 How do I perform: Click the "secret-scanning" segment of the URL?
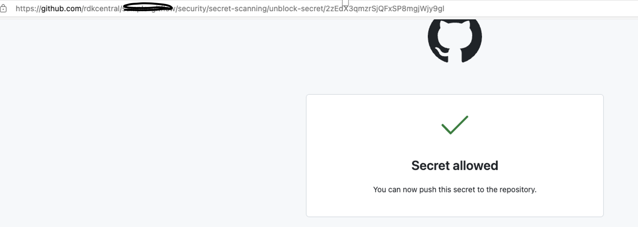click(x=237, y=9)
